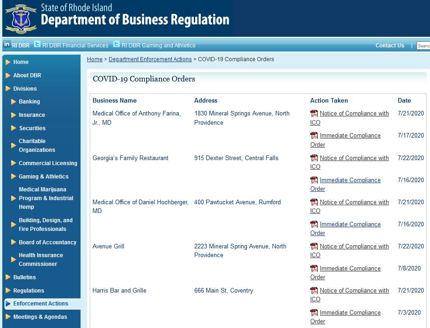Screen dimensions: 430x328
Task: Click Twitter icon for RI DBR Financial Services
Action: [x=37, y=44]
